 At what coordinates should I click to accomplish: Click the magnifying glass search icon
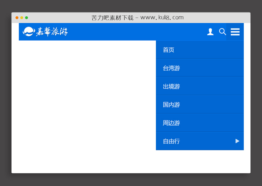[222, 32]
